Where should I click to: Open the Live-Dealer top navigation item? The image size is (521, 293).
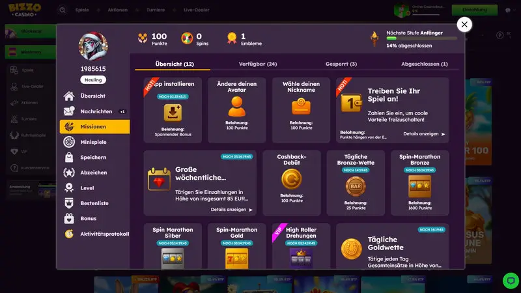pos(197,10)
